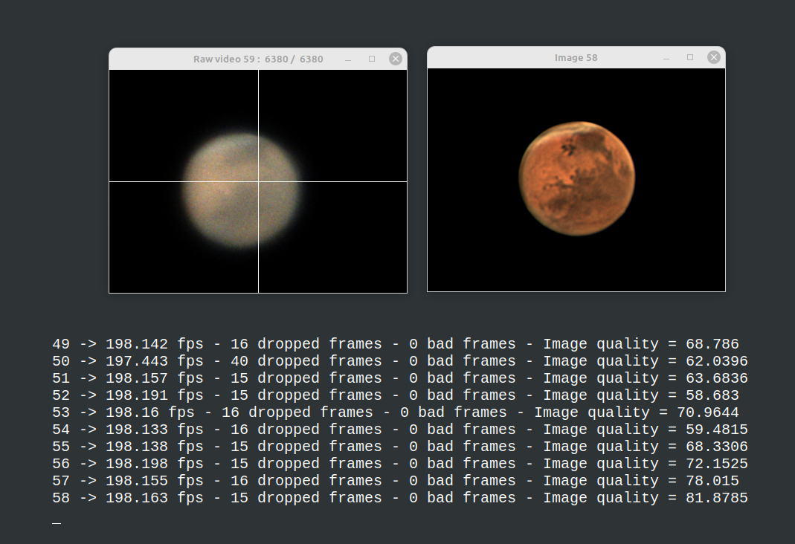795x544 pixels.
Task: Select the terminal log line for frame 53
Action: 396,412
